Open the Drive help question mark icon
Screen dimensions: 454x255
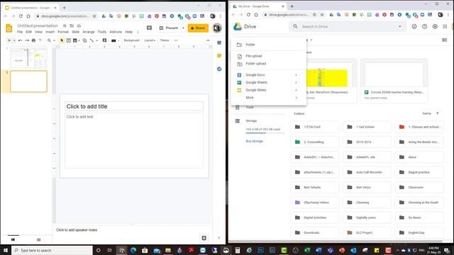click(x=424, y=27)
